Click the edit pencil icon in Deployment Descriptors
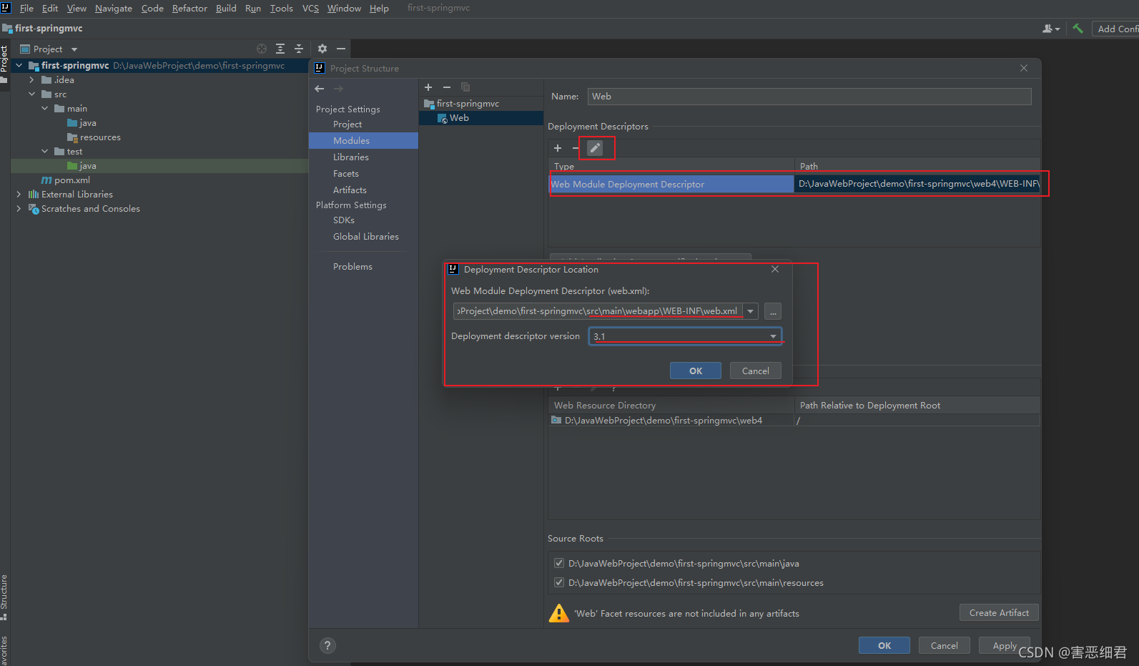 595,148
